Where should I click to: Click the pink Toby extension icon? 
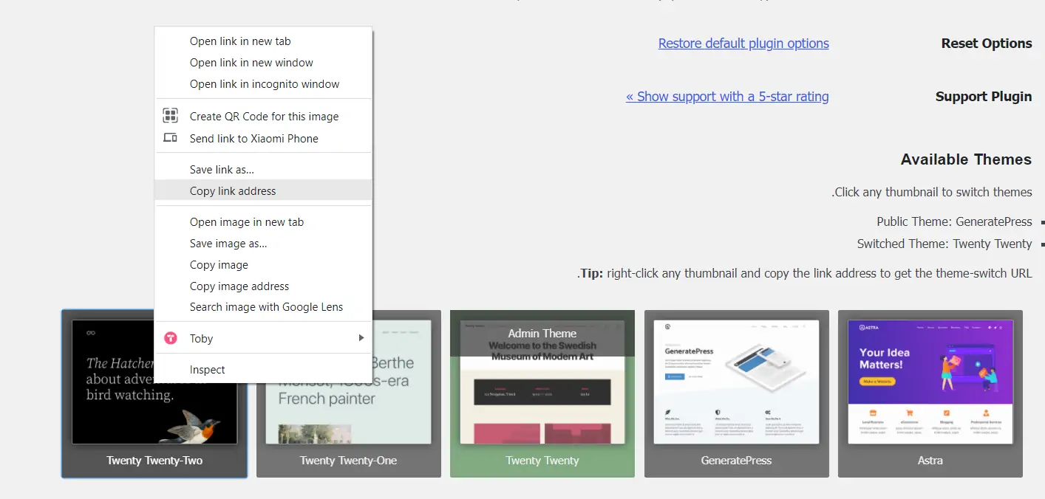pos(170,338)
